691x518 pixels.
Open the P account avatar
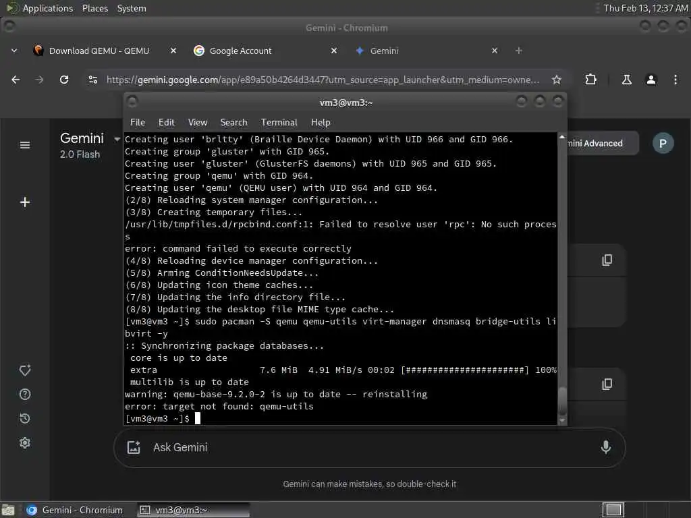coord(663,143)
